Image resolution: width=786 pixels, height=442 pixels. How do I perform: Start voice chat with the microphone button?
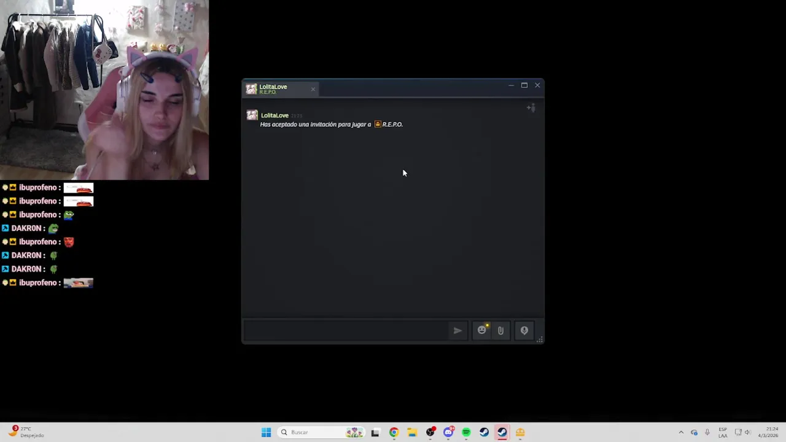[524, 330]
